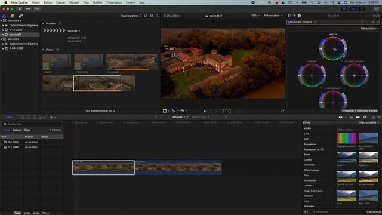Click the browser search magnifier icon
The image size is (382, 215).
coord(157,16)
